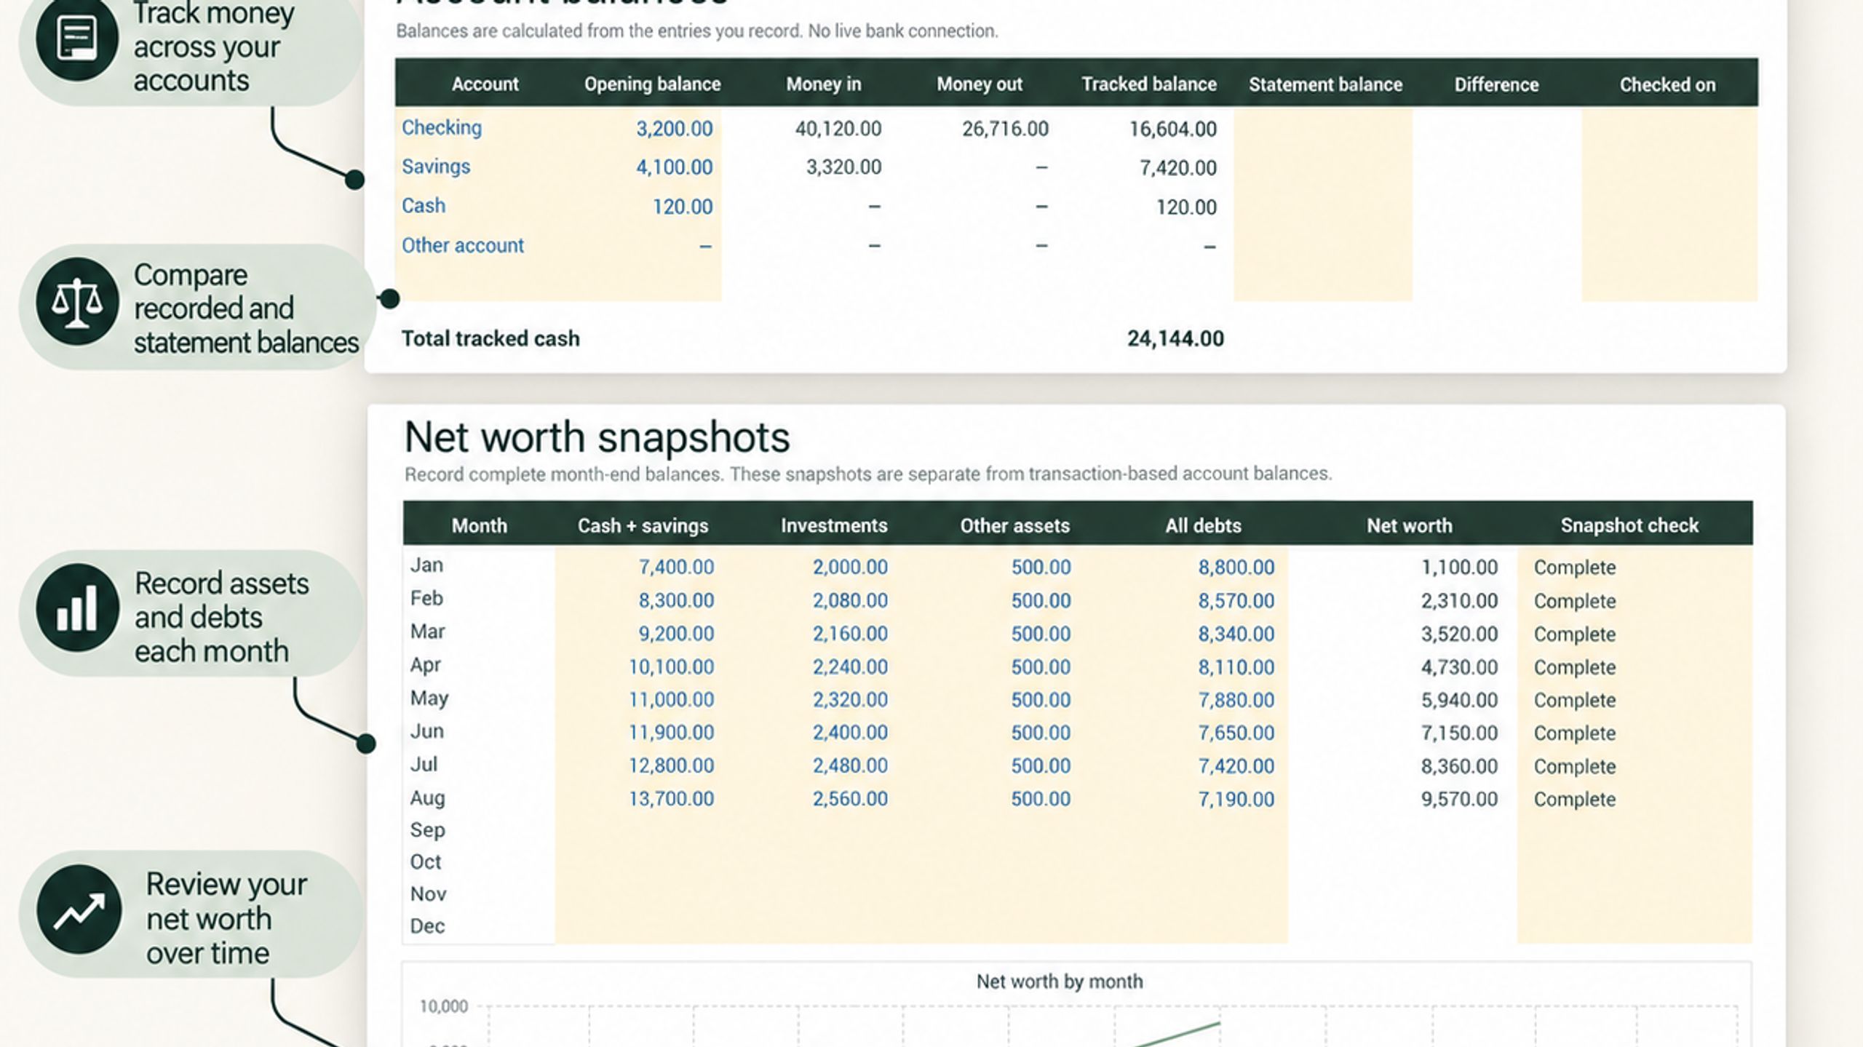Click the Snapshot check column header
The width and height of the screenshot is (1863, 1047).
point(1629,525)
